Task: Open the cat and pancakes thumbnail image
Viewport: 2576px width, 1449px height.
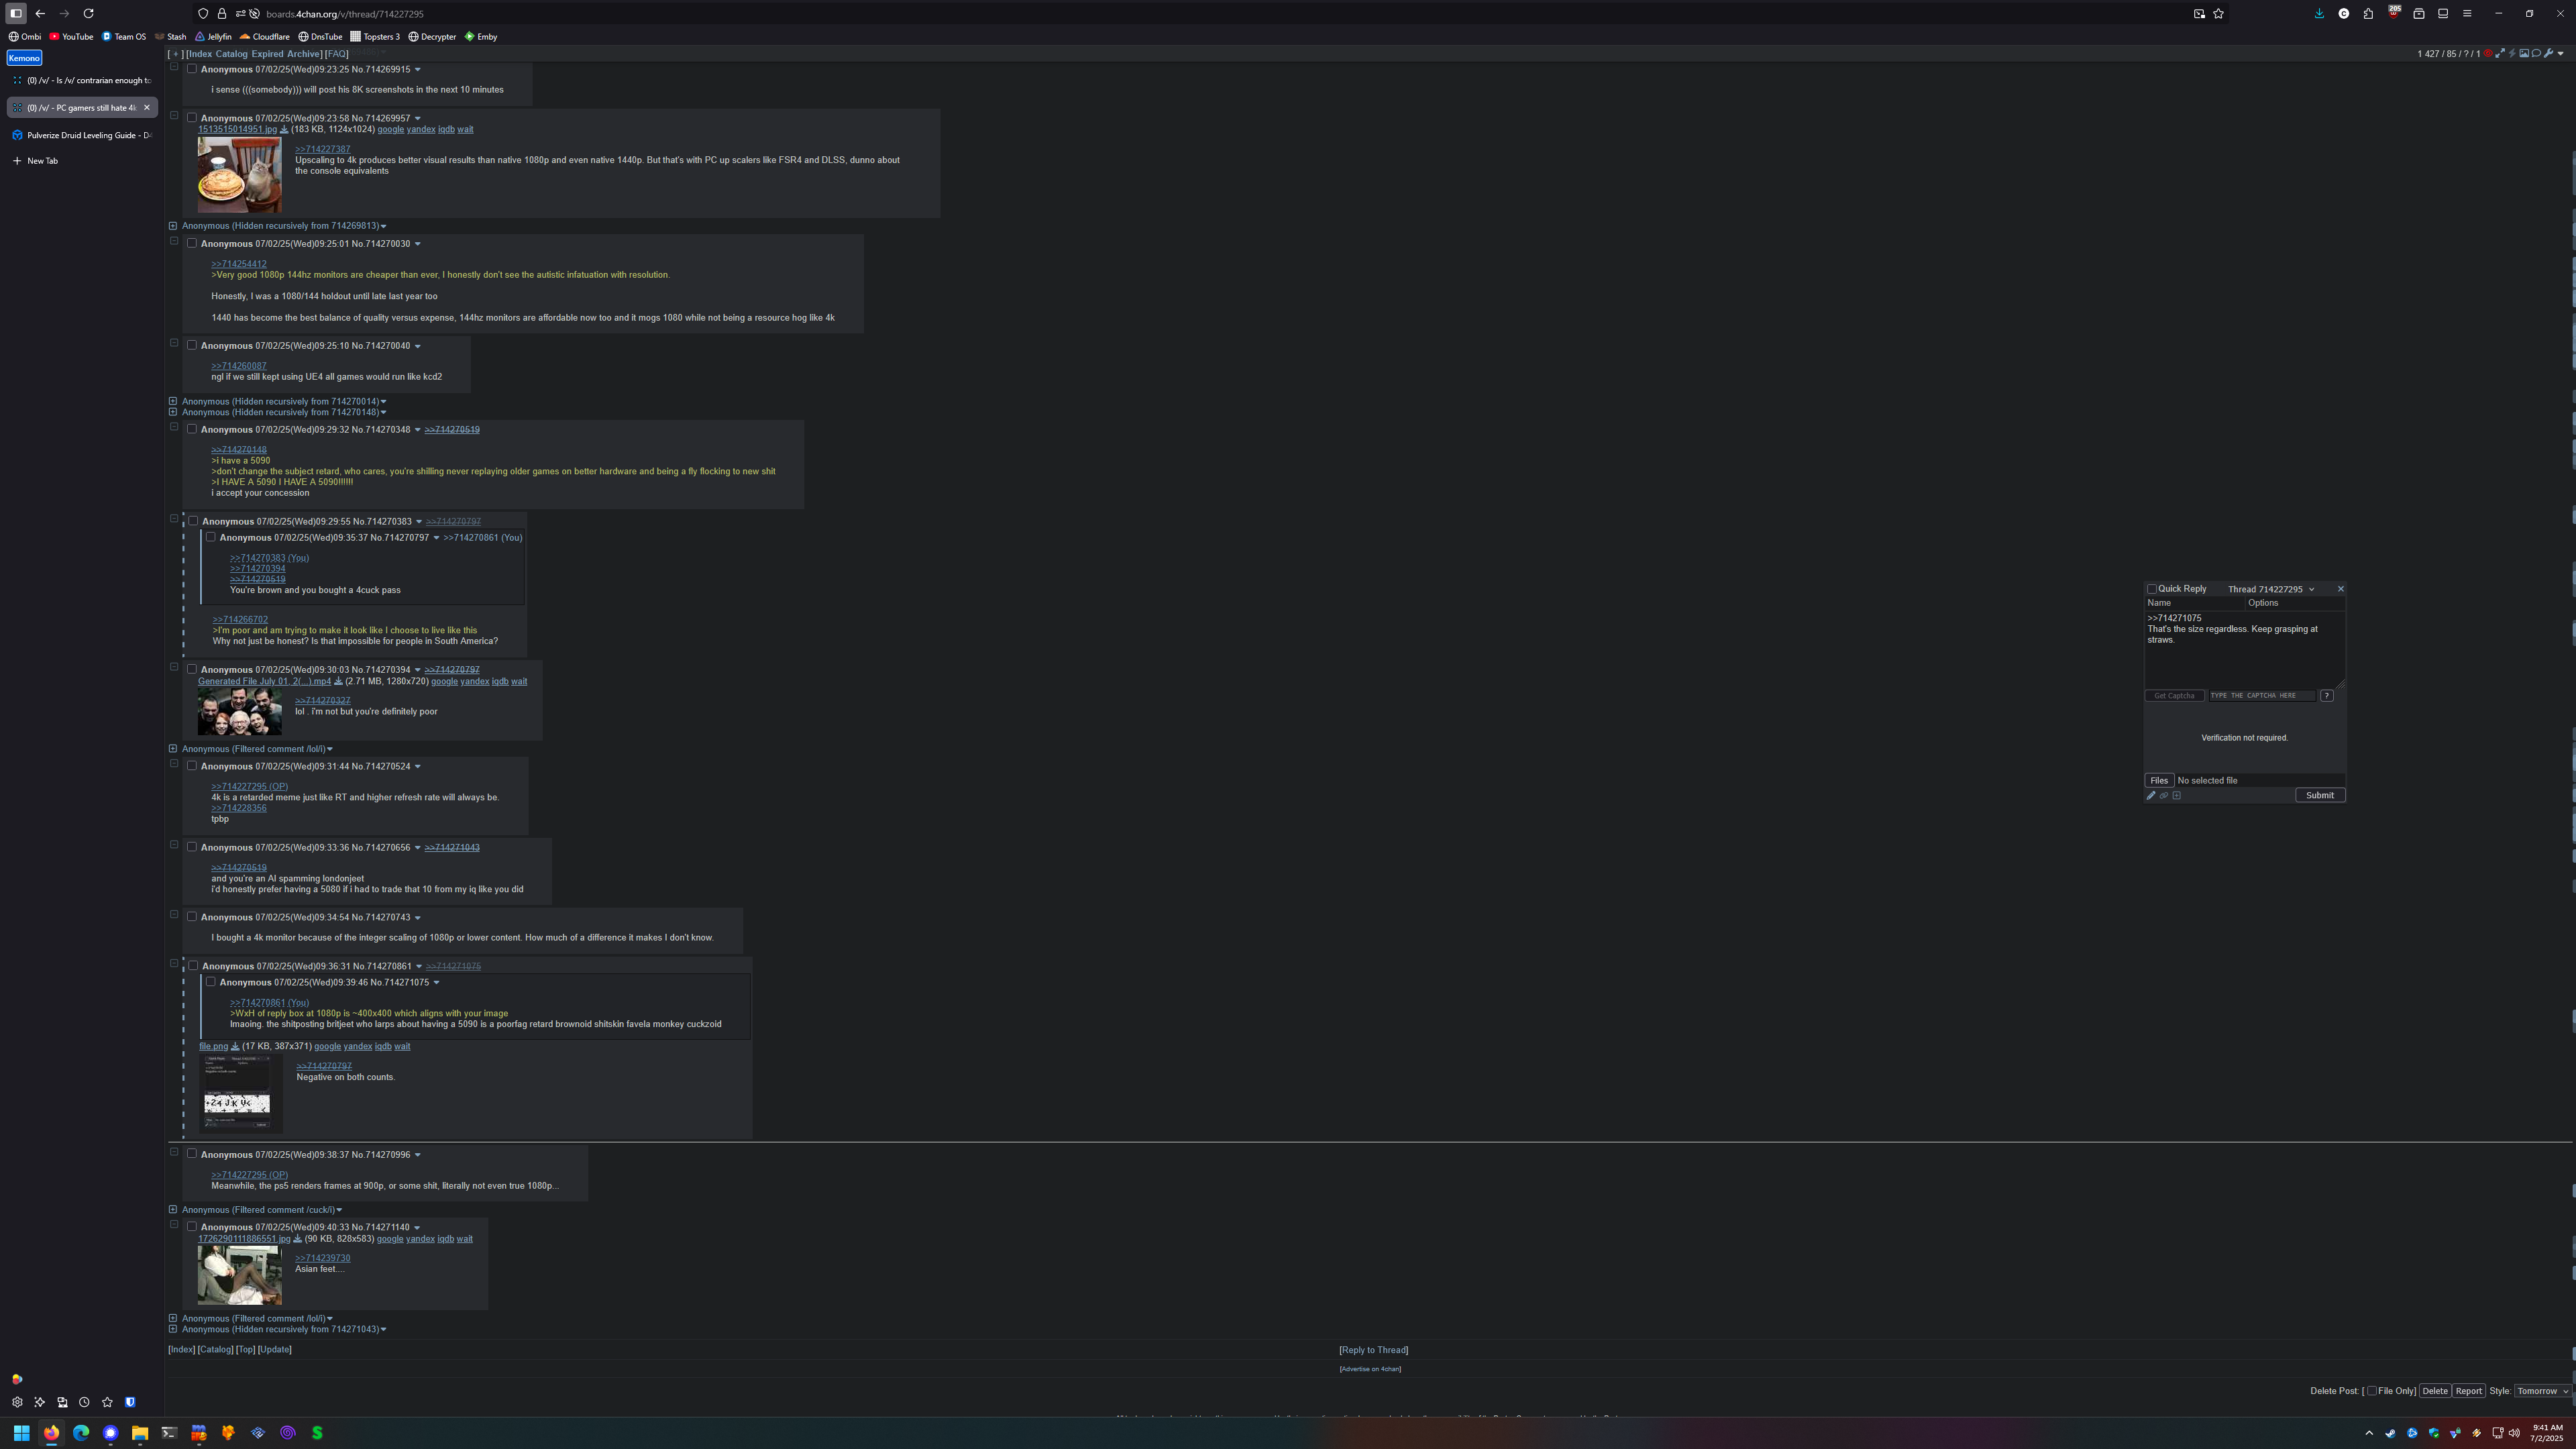Action: click(239, 174)
